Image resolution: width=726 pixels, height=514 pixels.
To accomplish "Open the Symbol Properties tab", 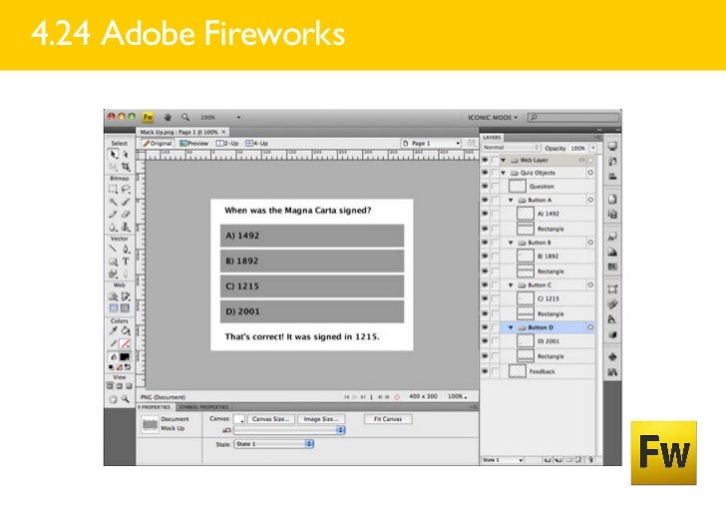I will pos(203,407).
